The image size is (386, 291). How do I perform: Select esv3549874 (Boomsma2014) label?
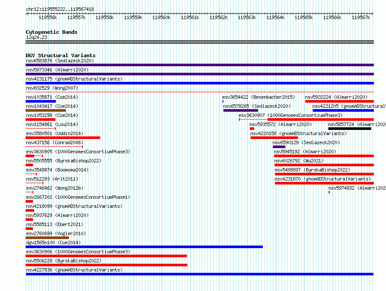57,170
